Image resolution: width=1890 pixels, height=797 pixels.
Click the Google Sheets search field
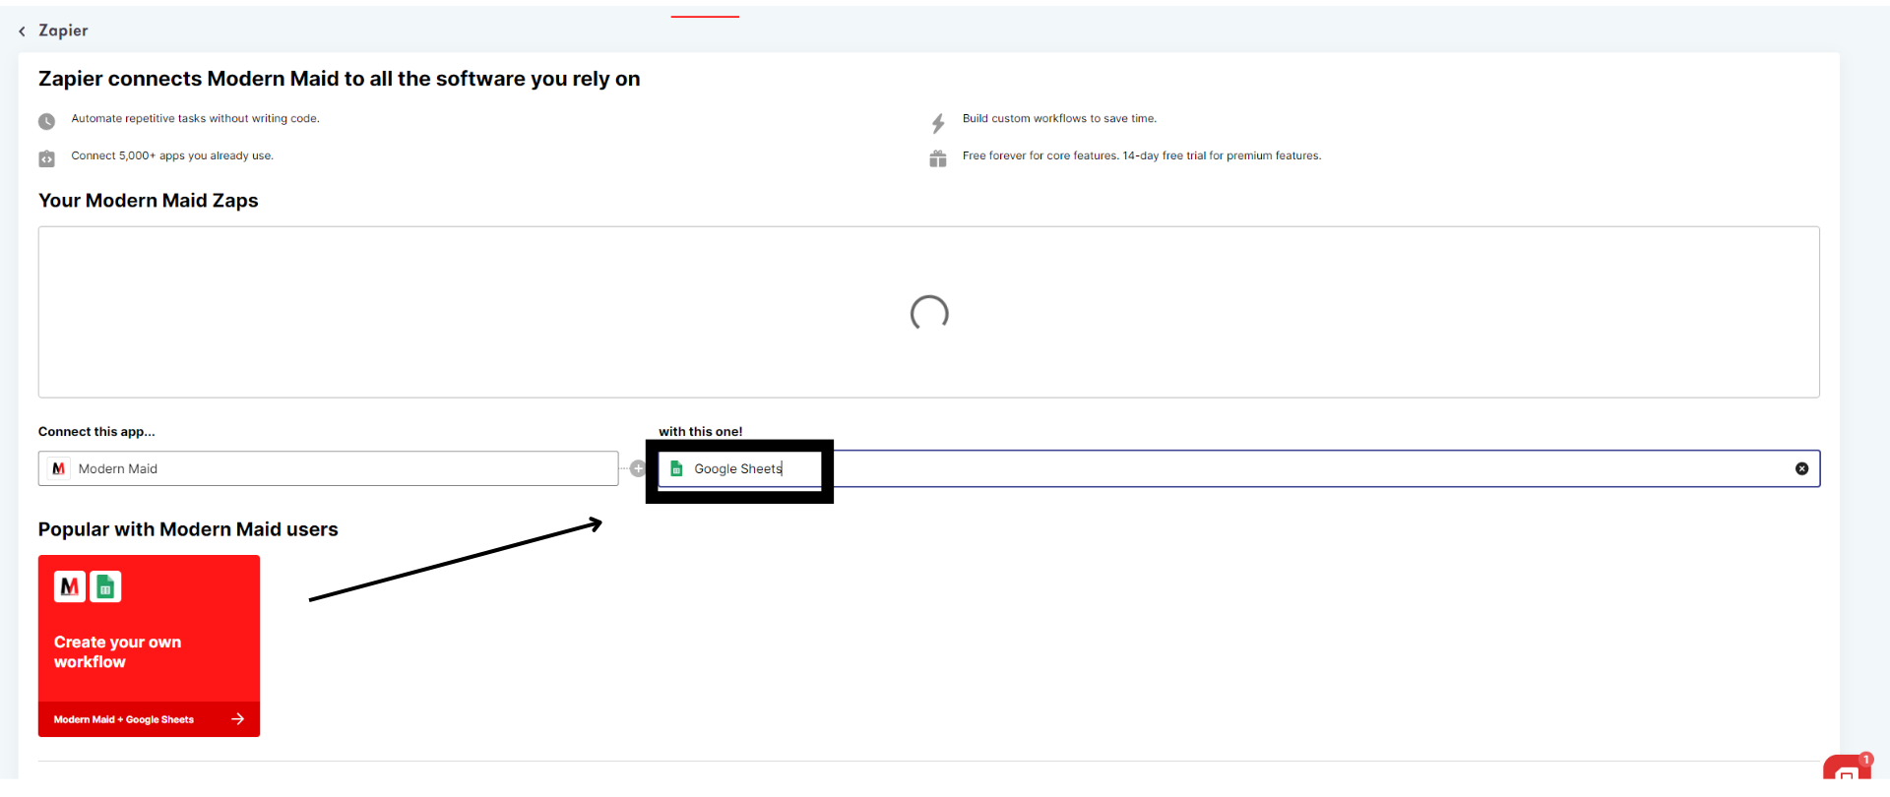[1239, 468]
